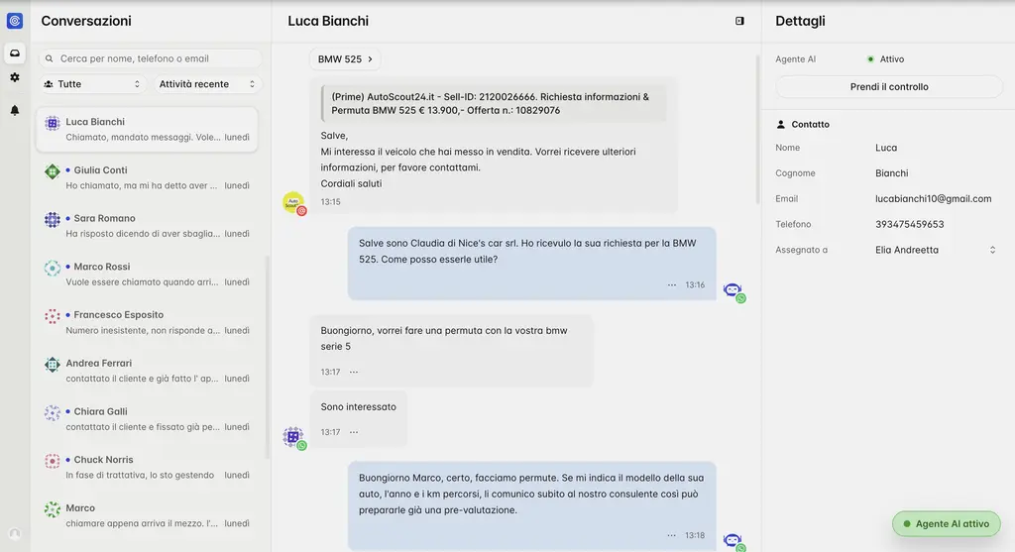Image resolution: width=1015 pixels, height=552 pixels.
Task: Click AutoScout24 sender avatar in chat
Action: pos(293,202)
